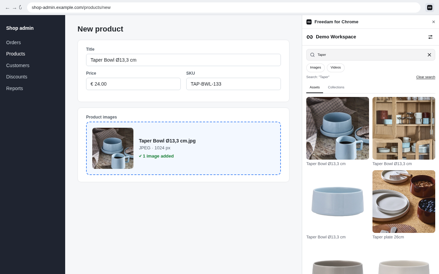
Task: Select the bowl and mug on cloth asset
Action: 337,128
